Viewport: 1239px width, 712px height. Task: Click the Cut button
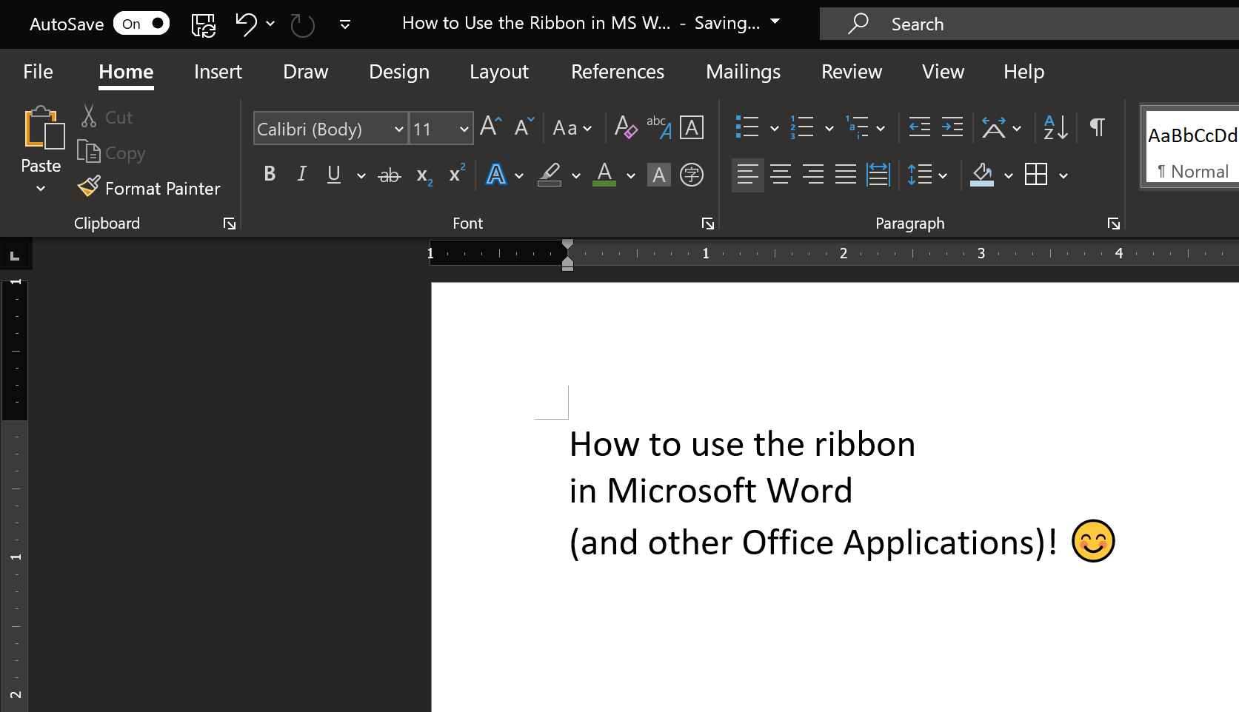coord(107,117)
